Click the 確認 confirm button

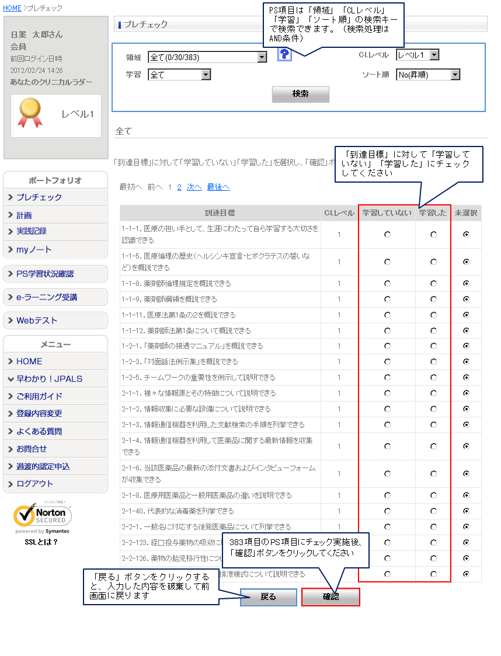pos(330,597)
